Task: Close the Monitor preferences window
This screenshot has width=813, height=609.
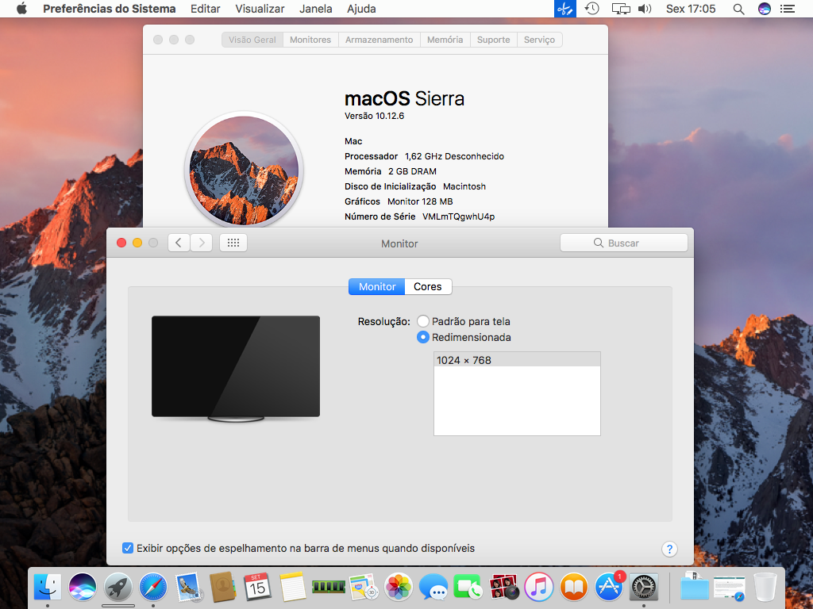Action: pyautogui.click(x=121, y=243)
